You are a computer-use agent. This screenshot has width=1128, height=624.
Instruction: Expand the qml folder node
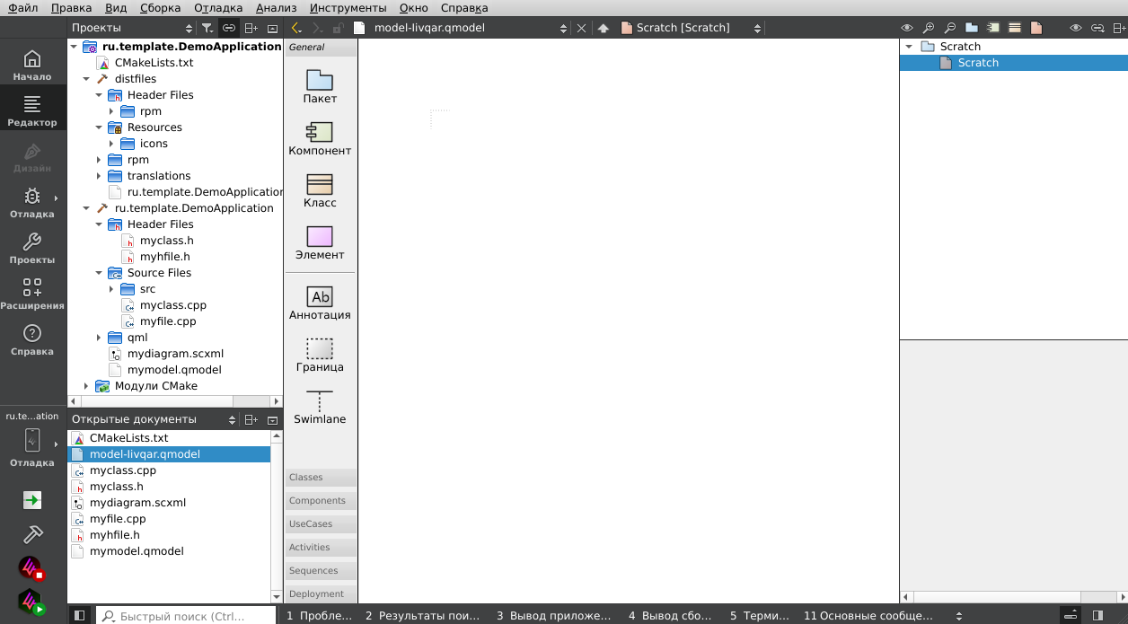click(x=99, y=338)
